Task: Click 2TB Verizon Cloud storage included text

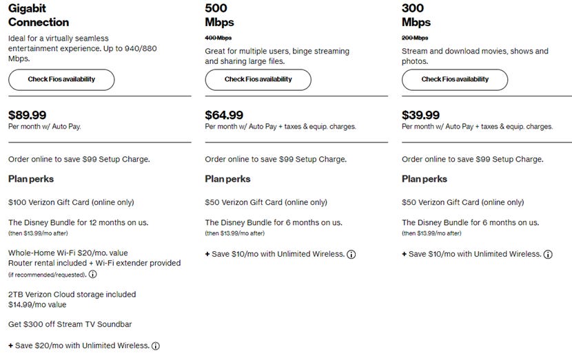Action: pos(72,295)
